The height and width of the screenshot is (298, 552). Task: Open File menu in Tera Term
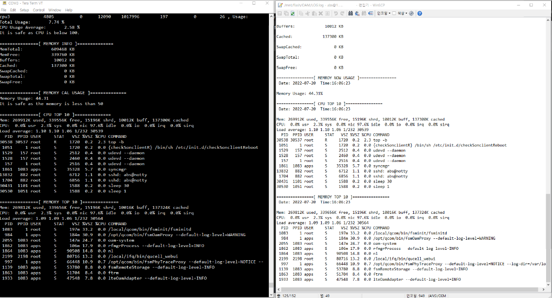4,10
